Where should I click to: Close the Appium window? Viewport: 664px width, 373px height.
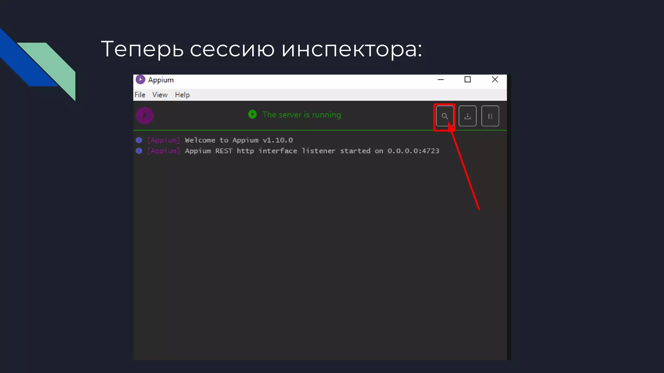[x=495, y=80]
